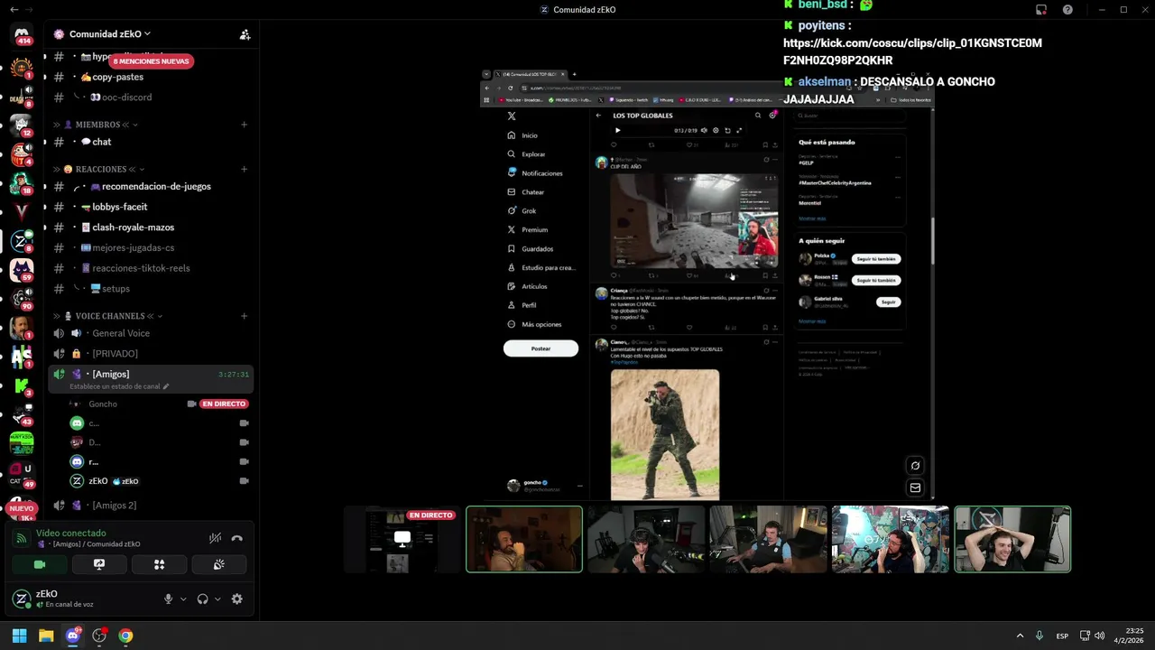This screenshot has width=1155, height=650.
Task: Select the last webcam tile, person laughing
Action: [x=1012, y=540]
